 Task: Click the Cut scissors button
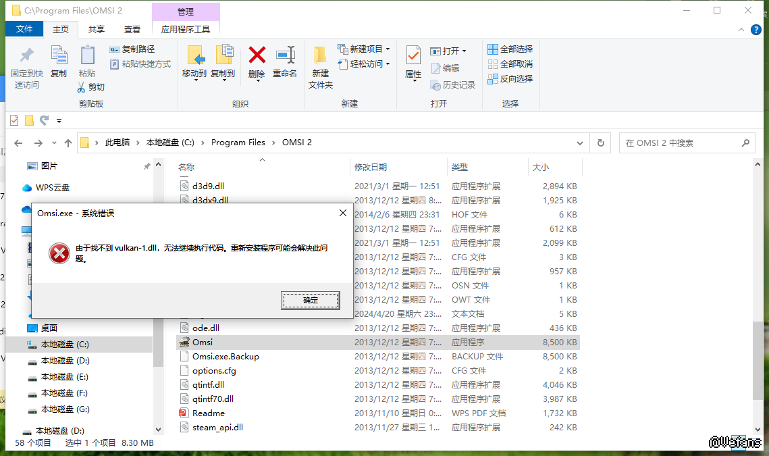coord(90,87)
